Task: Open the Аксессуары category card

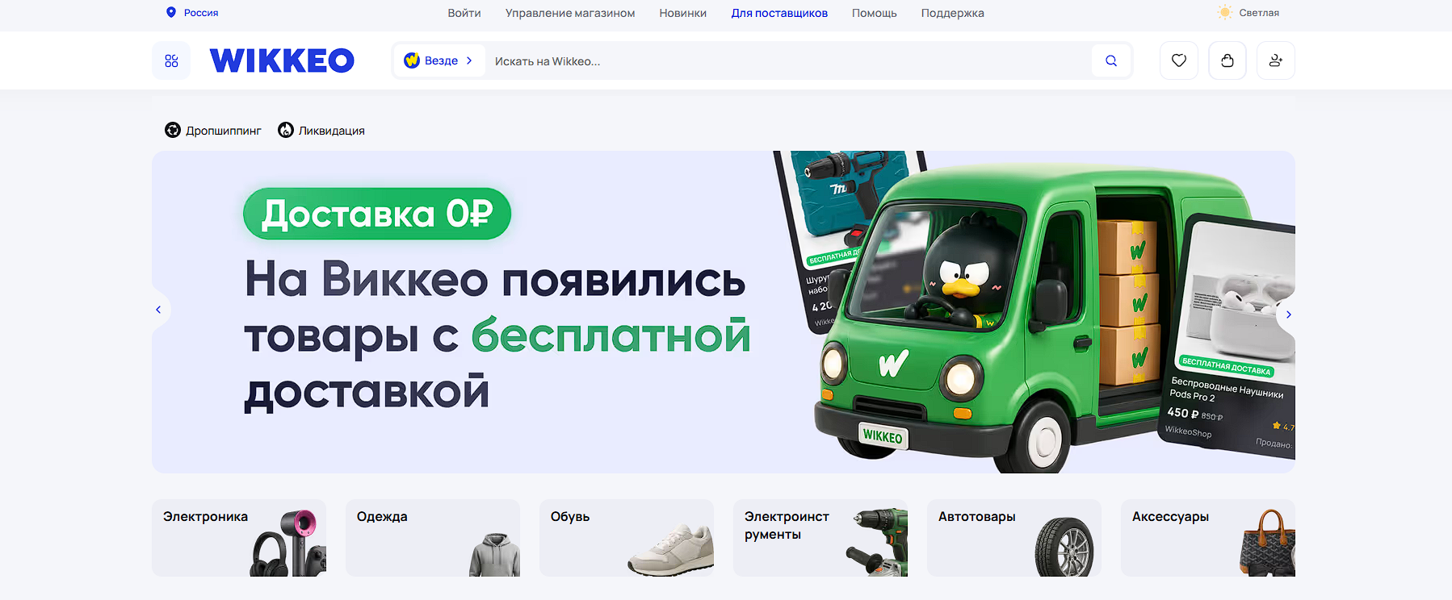Action: pyautogui.click(x=1208, y=538)
